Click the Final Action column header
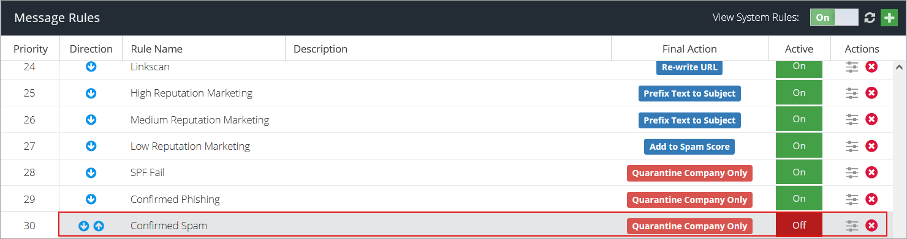907x239 pixels. coord(689,49)
